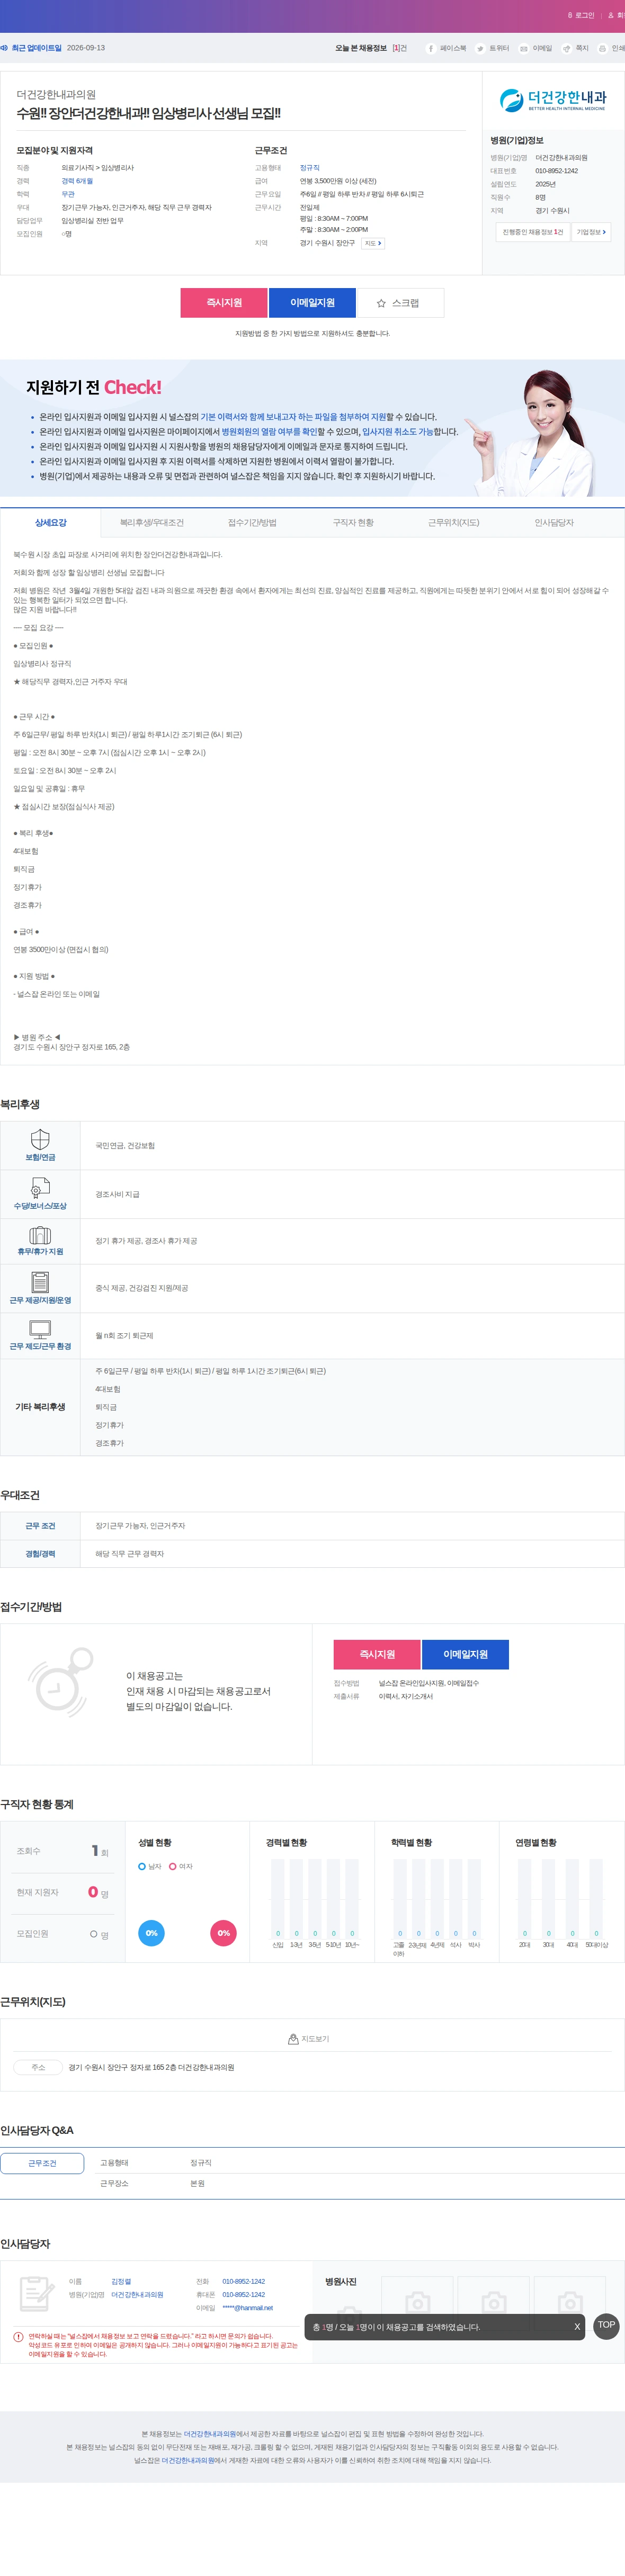This screenshot has width=625, height=2576.
Task: Open today's viewed jobs count [1]건
Action: coord(399,48)
